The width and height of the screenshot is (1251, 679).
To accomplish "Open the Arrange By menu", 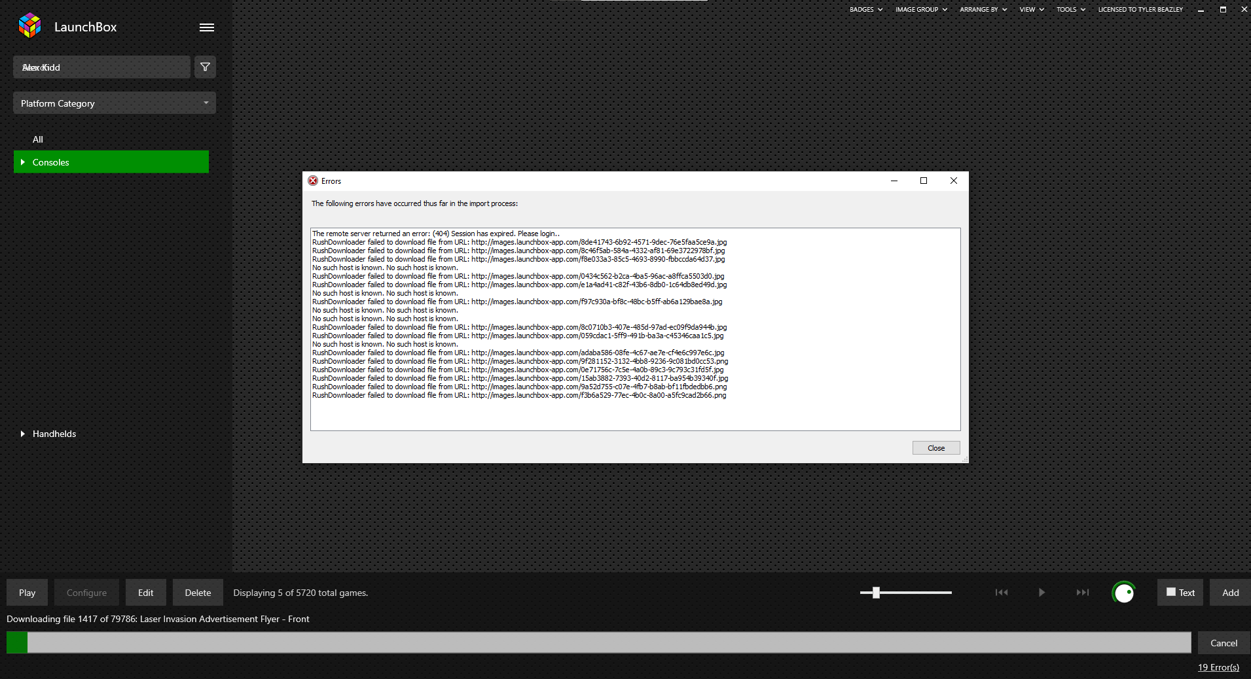I will (x=983, y=10).
